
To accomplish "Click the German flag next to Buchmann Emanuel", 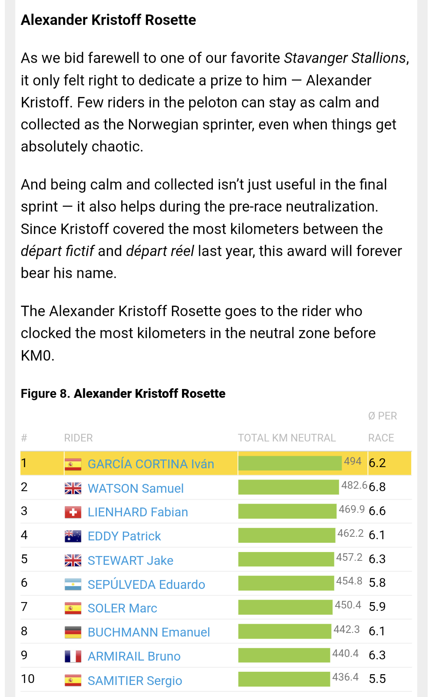I will click(x=73, y=633).
